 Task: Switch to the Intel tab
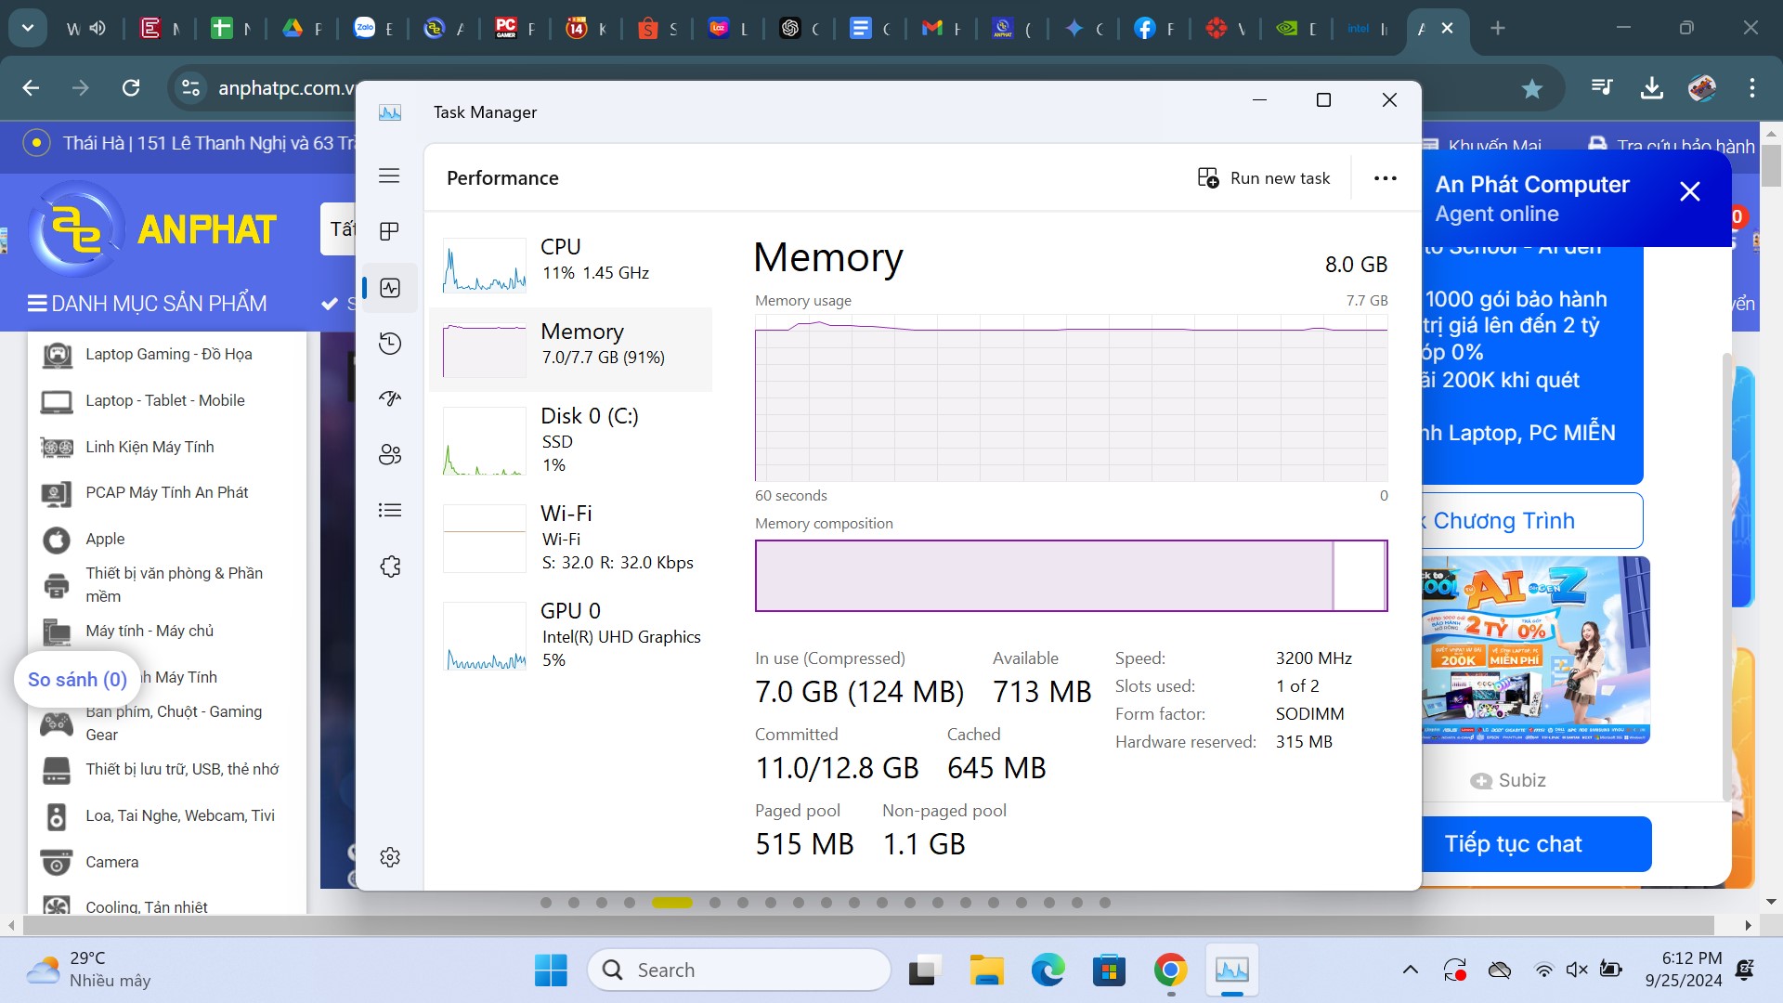tap(1367, 29)
